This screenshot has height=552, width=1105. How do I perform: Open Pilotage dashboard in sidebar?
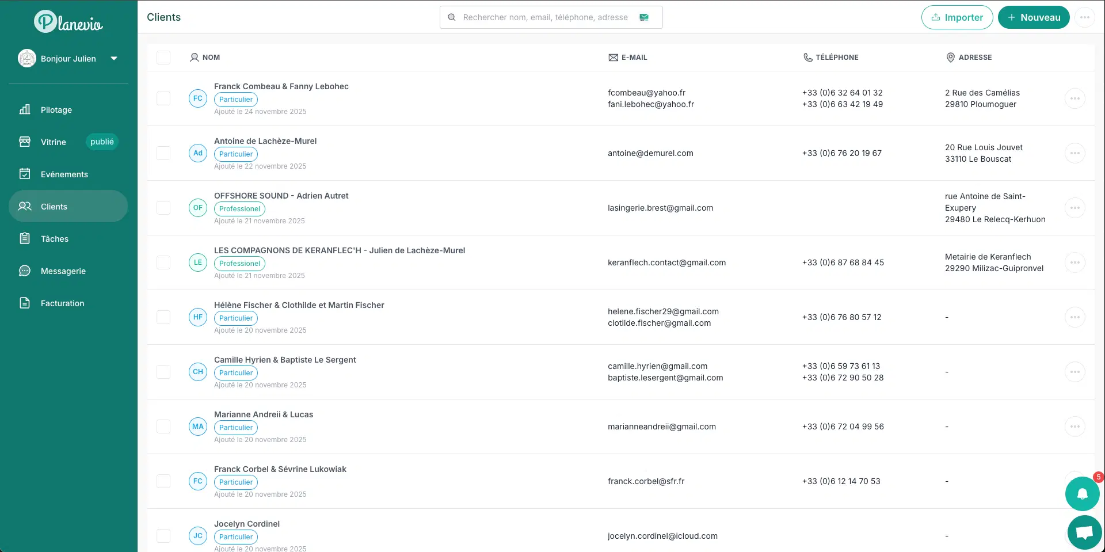(56, 110)
